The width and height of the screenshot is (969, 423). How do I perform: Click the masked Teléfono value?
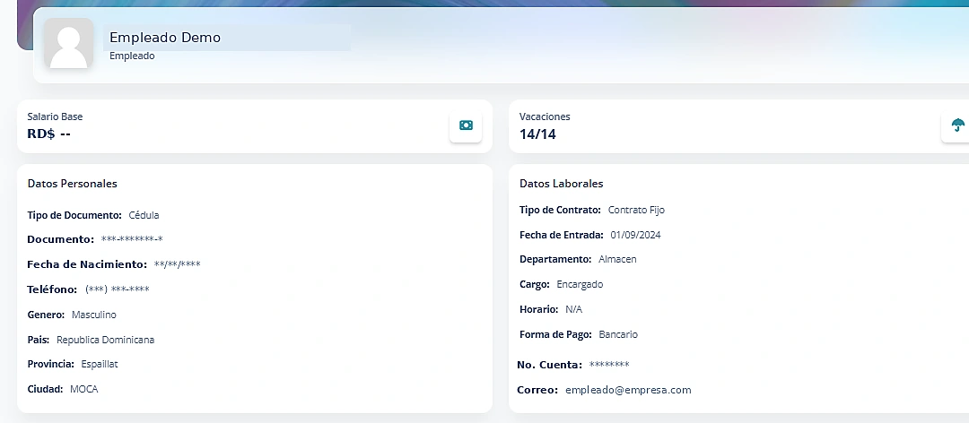[118, 289]
